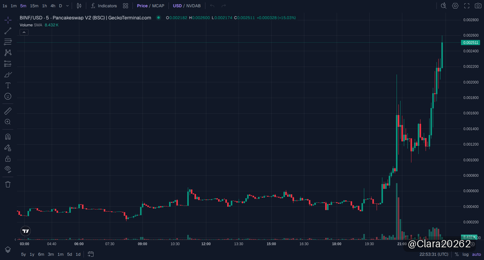Open the emoji icons tool
484x260 pixels.
coord(8,96)
